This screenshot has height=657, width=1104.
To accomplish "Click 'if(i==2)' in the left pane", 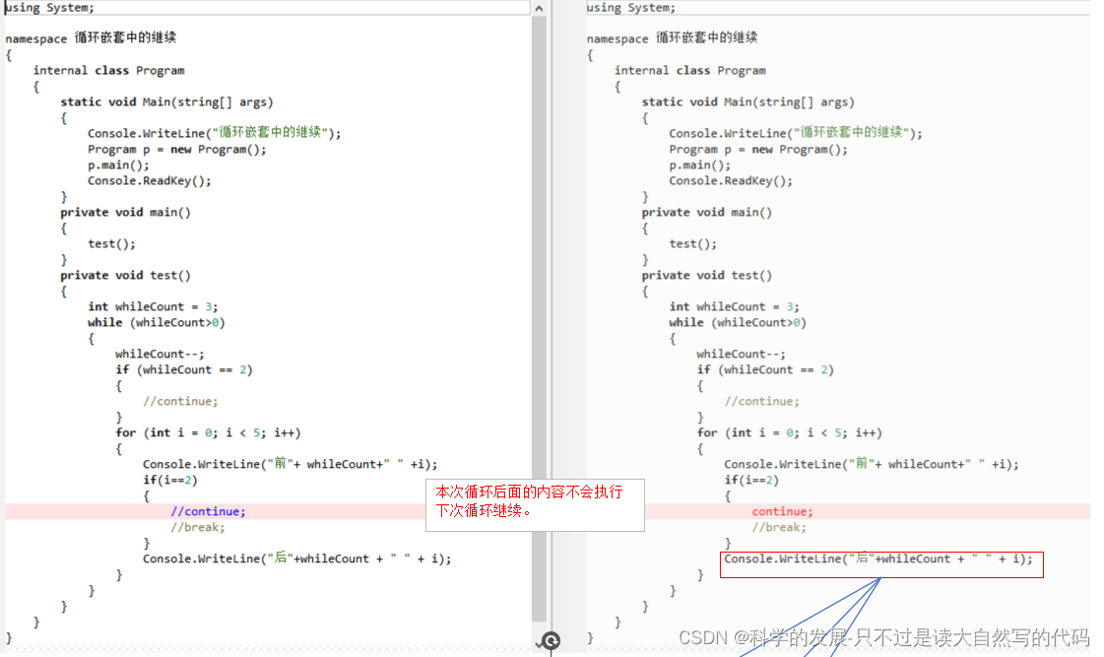I will (169, 481).
